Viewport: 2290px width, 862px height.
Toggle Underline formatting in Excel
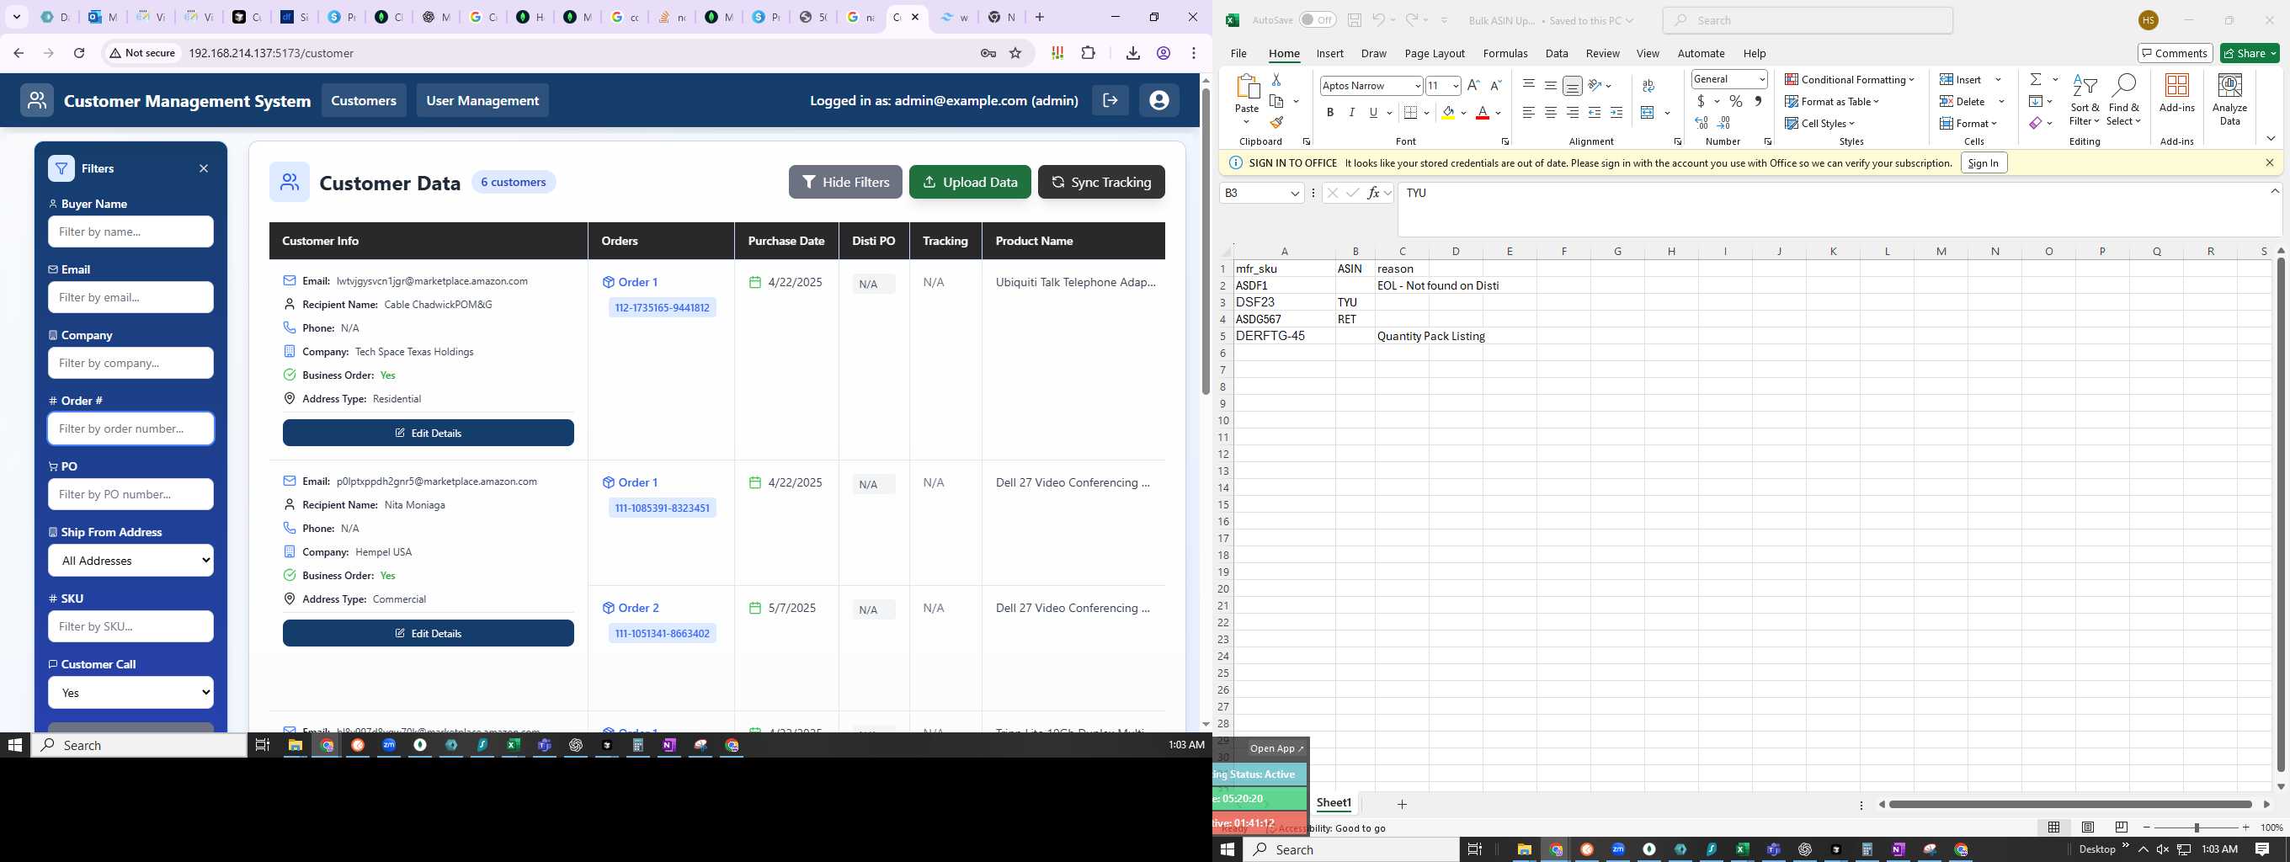click(x=1373, y=113)
